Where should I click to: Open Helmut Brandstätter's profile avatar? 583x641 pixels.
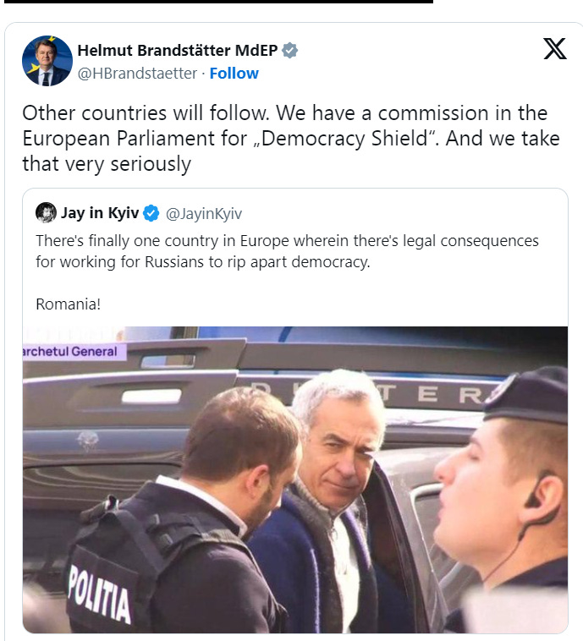click(x=47, y=61)
